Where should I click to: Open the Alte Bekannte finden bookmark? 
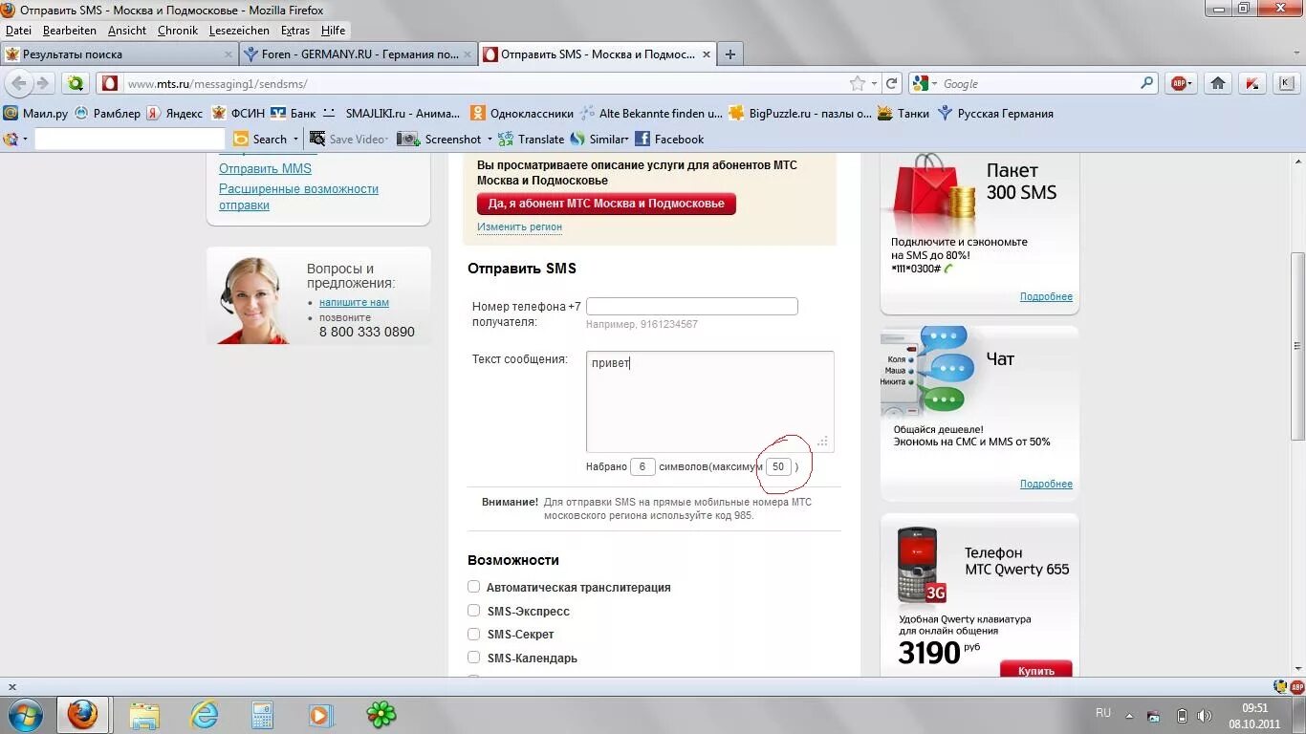coord(651,113)
